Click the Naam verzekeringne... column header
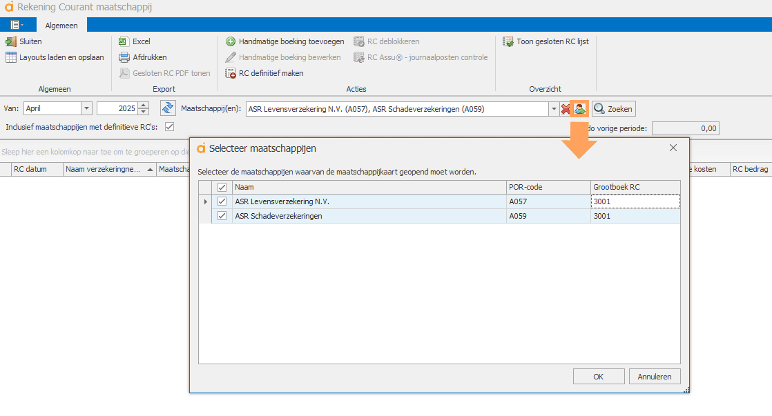The height and width of the screenshot is (416, 772). tap(110, 169)
